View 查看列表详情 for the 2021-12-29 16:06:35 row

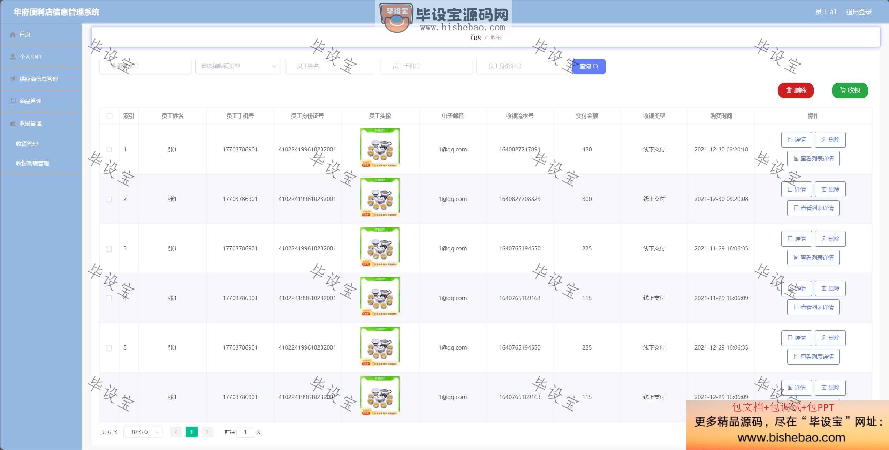coord(813,357)
